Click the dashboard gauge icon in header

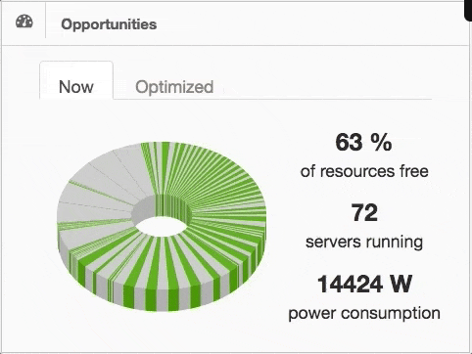[24, 22]
